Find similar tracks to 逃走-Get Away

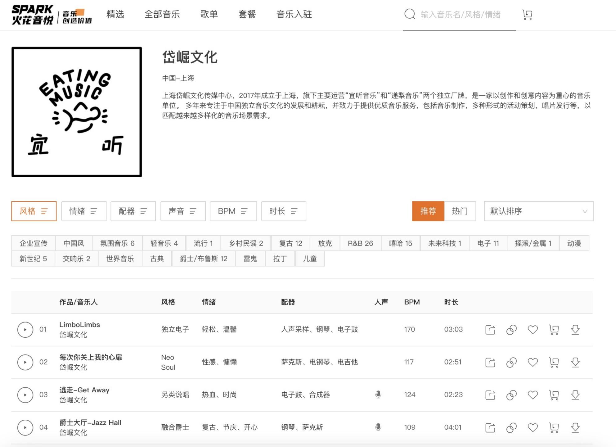pyautogui.click(x=511, y=395)
